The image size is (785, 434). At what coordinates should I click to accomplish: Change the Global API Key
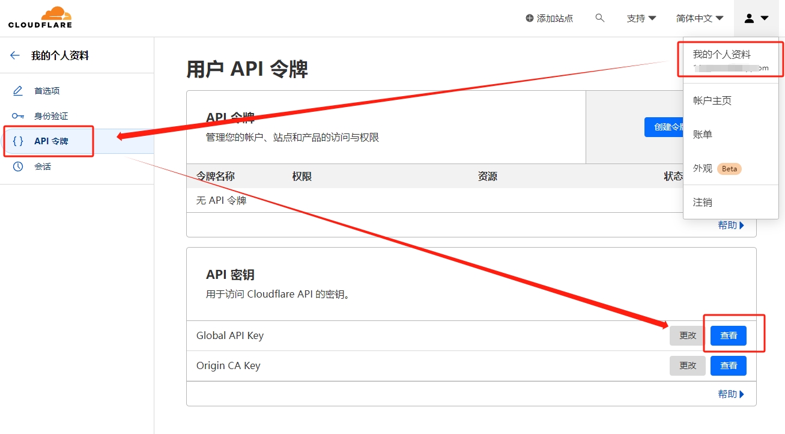[688, 335]
